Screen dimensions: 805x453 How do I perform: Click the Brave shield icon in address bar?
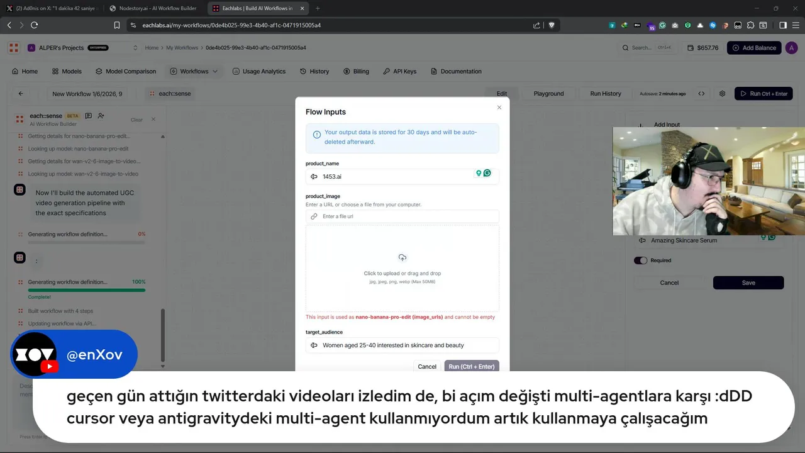pyautogui.click(x=552, y=25)
